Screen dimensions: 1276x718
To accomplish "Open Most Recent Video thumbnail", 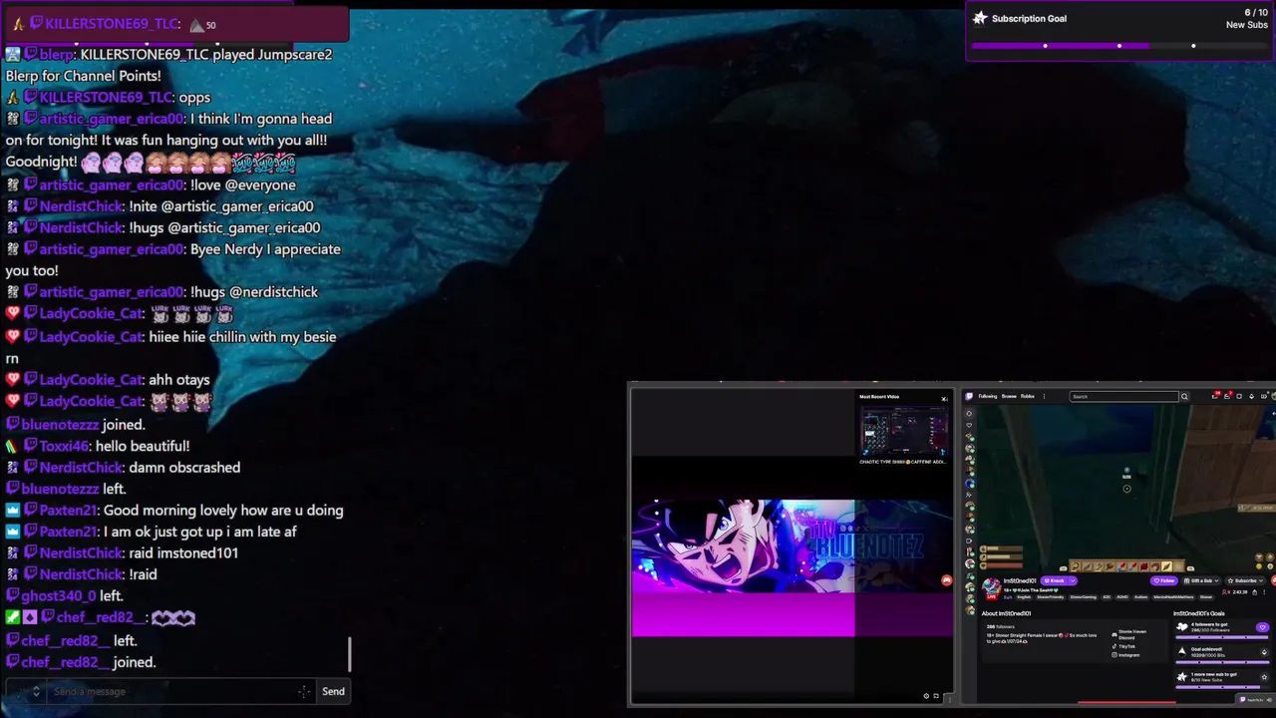I will (x=903, y=431).
